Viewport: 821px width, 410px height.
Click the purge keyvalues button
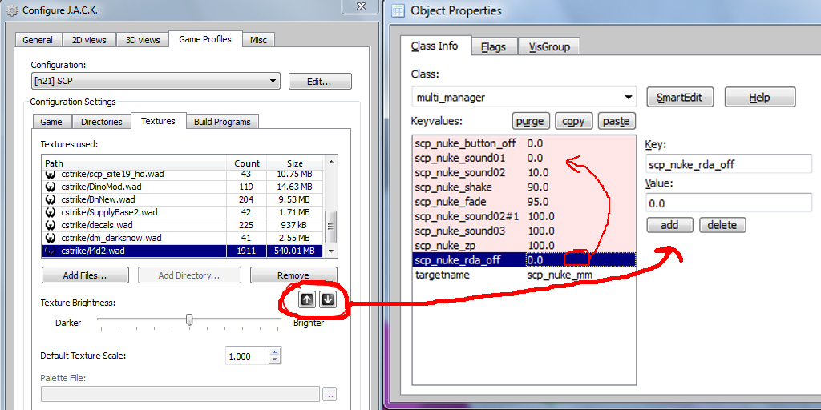[x=530, y=121]
